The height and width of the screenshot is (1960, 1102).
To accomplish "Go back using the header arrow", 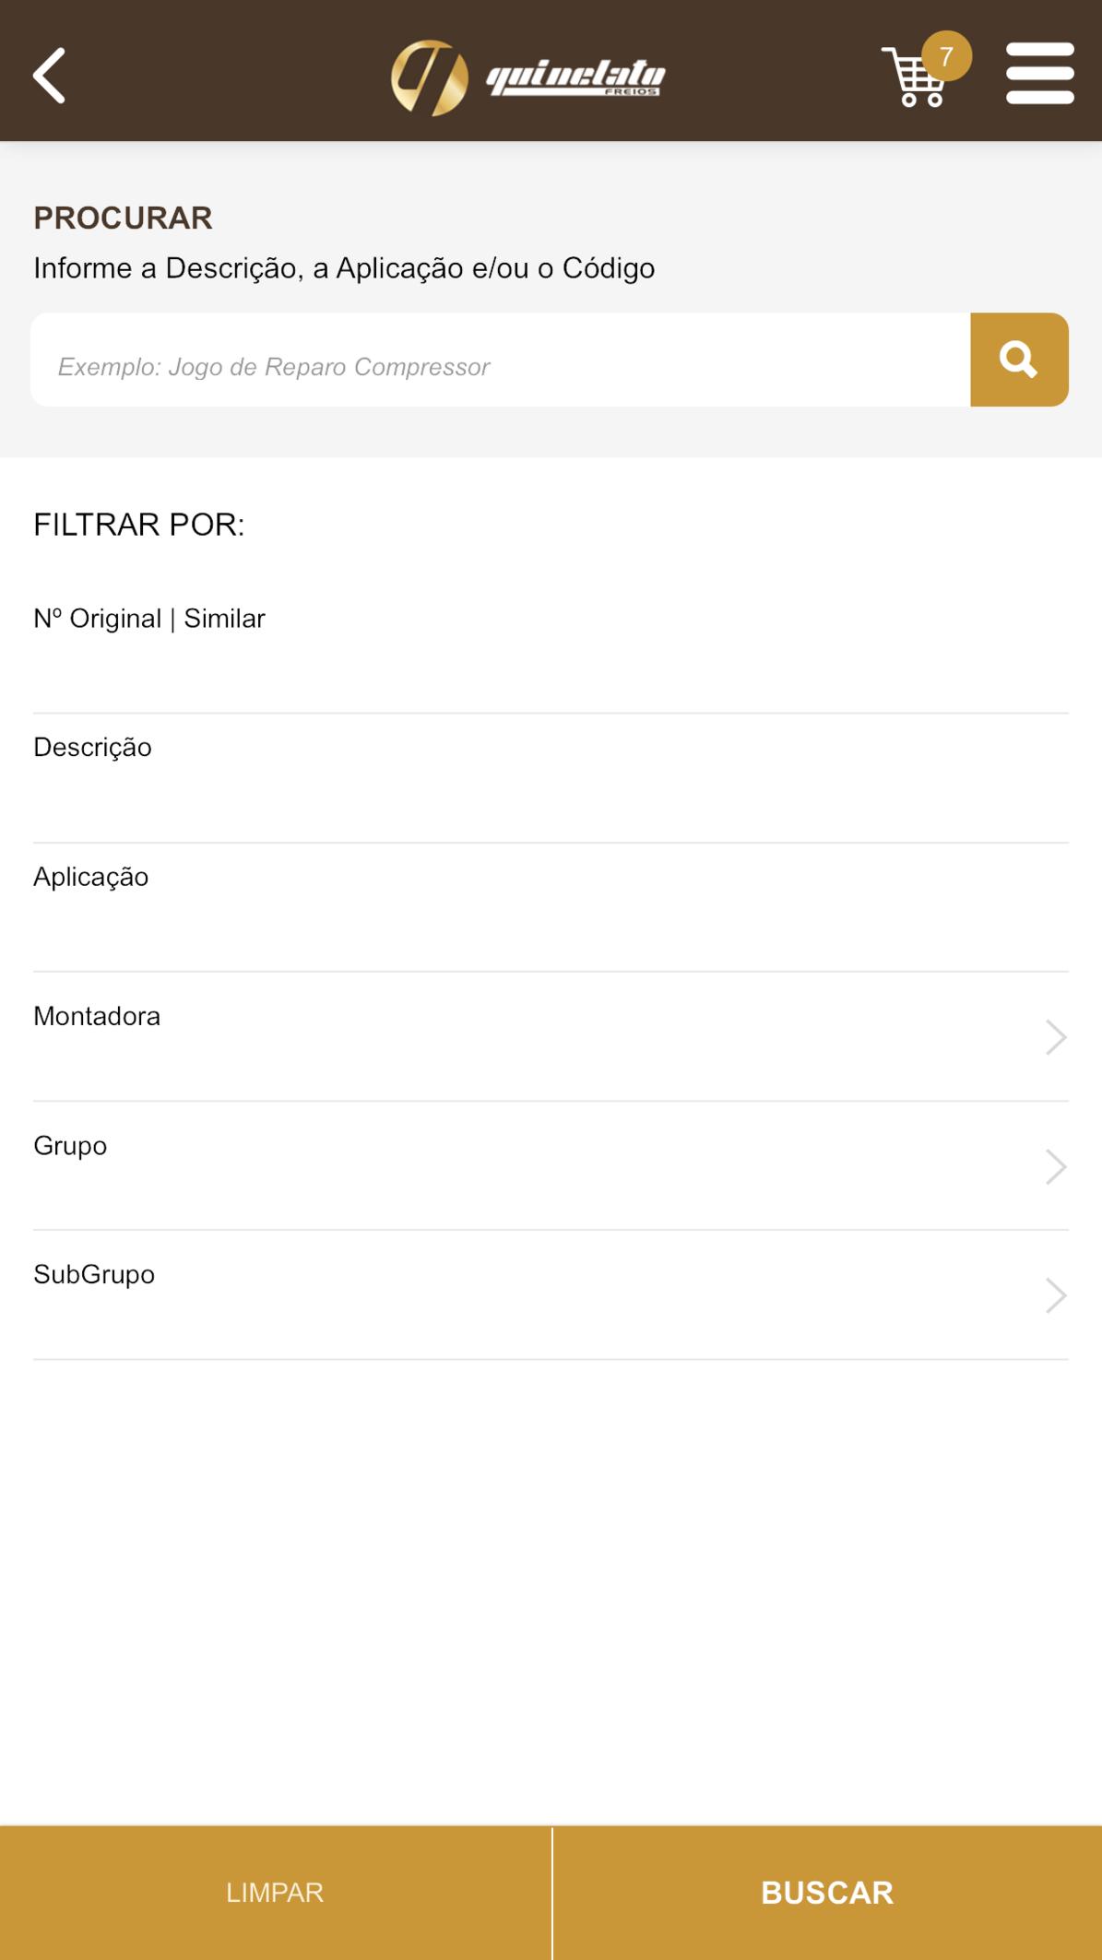I will coord(49,75).
